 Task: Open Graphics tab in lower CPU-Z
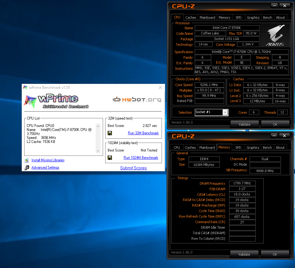pos(253,148)
